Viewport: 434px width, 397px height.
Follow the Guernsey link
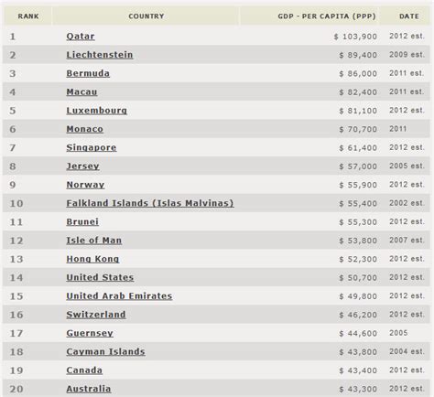[90, 333]
